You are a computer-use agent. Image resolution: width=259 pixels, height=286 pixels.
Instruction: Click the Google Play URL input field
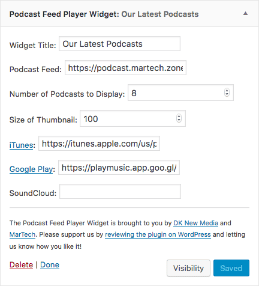tap(119, 168)
